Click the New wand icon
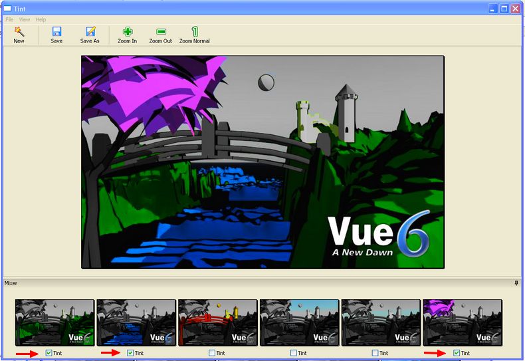525x361 pixels. point(19,31)
